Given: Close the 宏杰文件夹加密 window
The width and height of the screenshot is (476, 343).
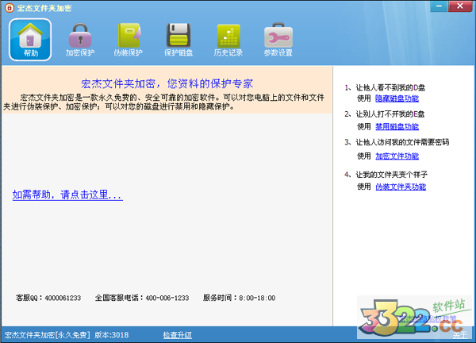Looking at the screenshot, I should coord(460,6).
